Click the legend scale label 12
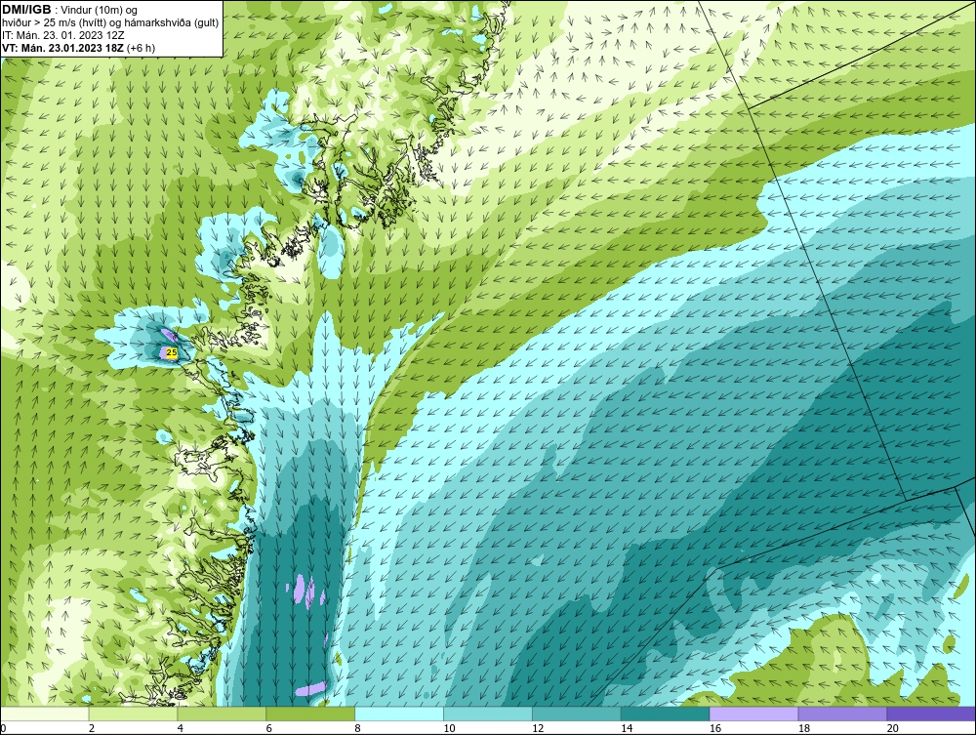Viewport: 976px width, 735px height. (538, 728)
